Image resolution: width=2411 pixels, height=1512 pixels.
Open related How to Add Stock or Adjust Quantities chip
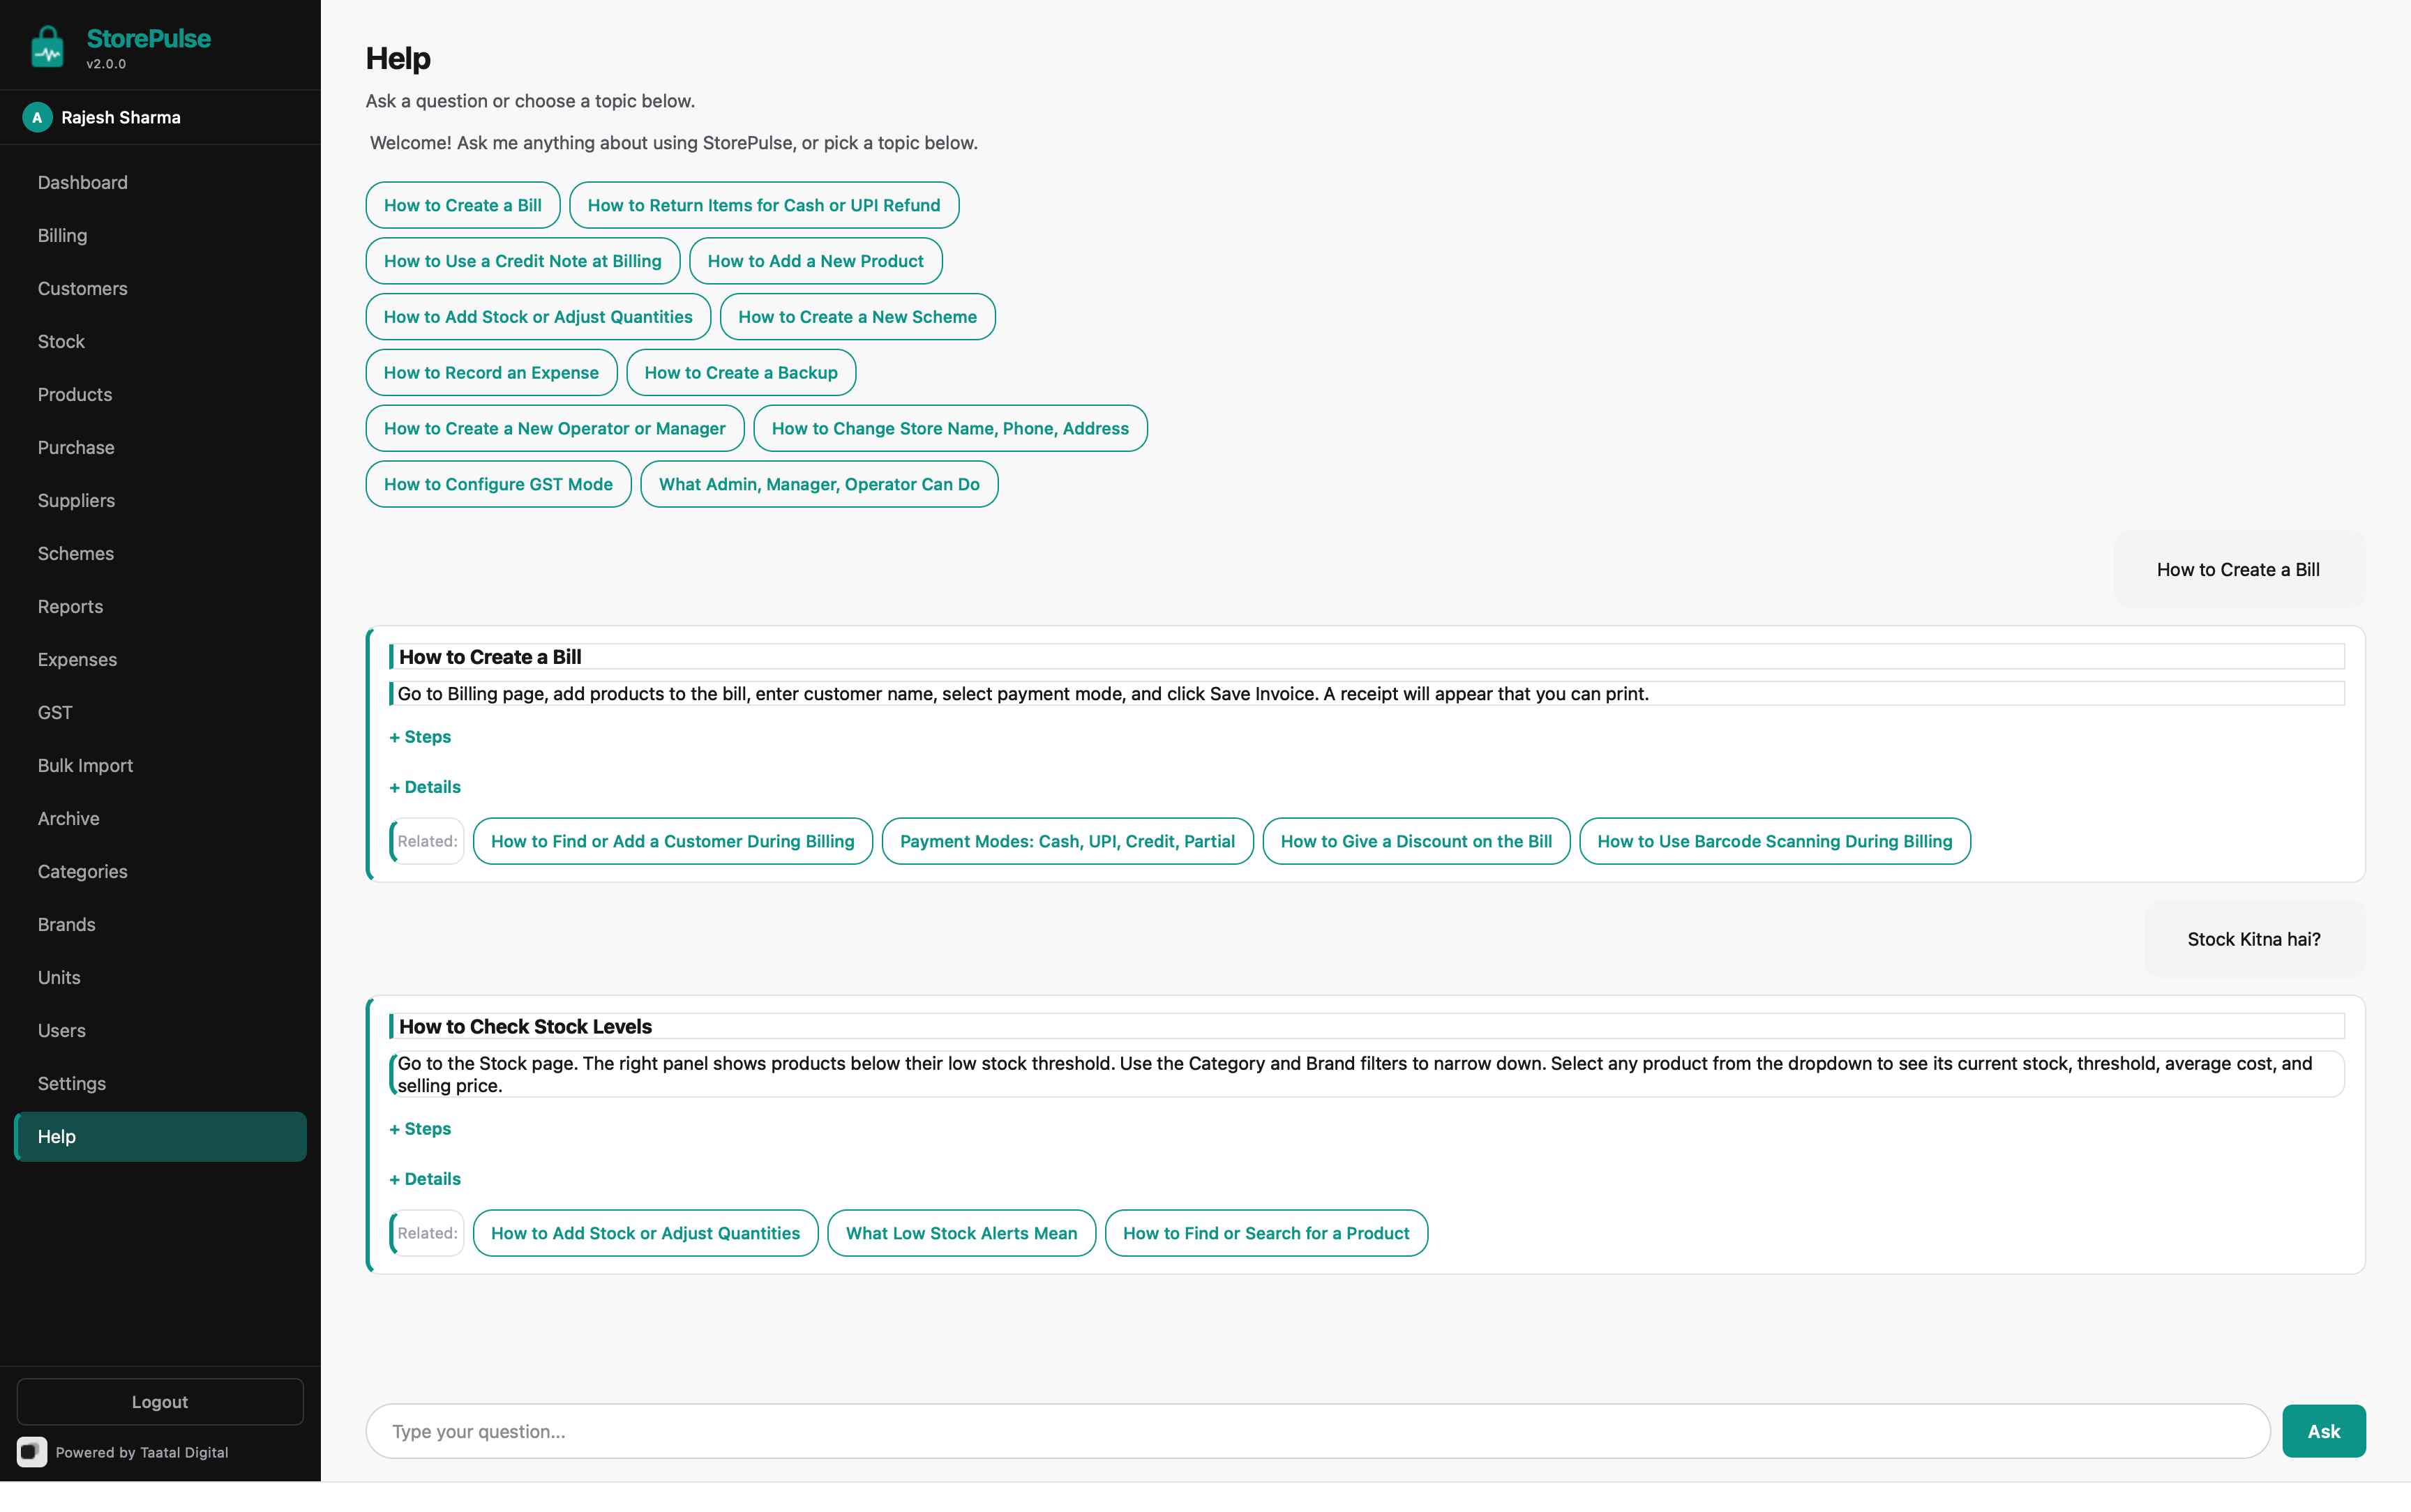click(645, 1234)
